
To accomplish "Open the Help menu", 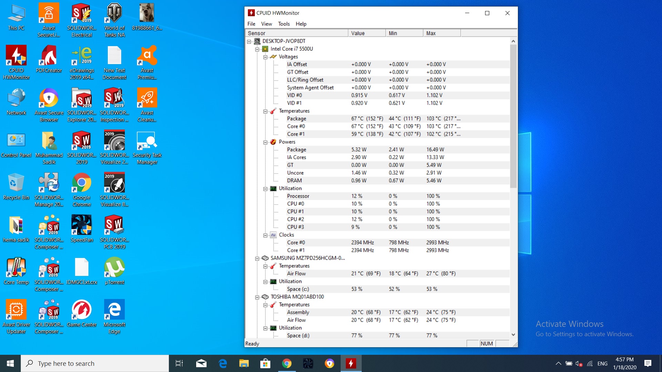I will (x=301, y=24).
